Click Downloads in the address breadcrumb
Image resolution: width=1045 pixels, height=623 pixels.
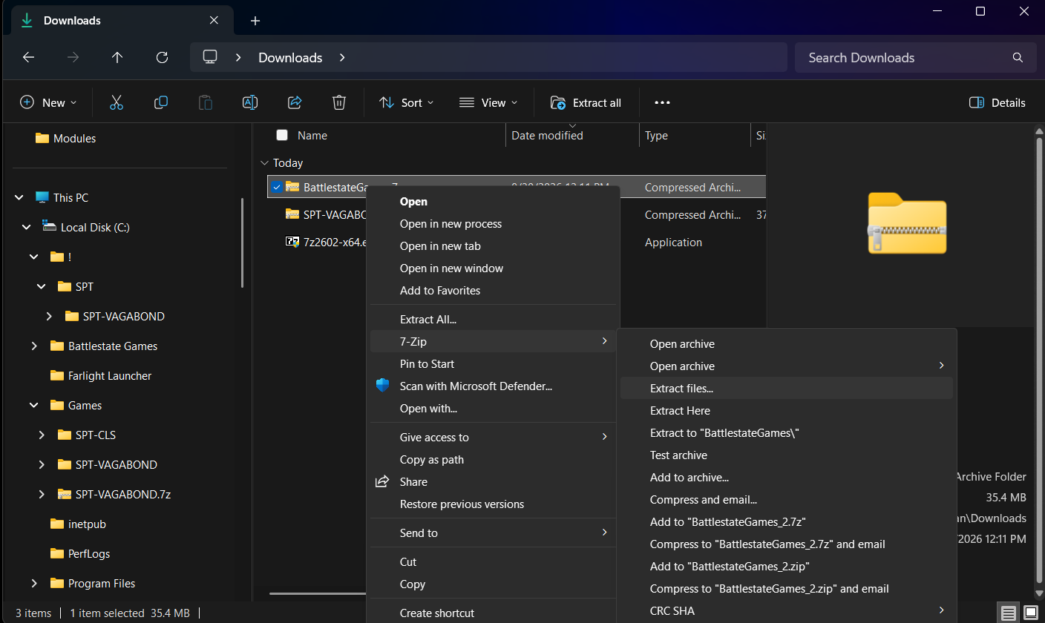point(290,57)
